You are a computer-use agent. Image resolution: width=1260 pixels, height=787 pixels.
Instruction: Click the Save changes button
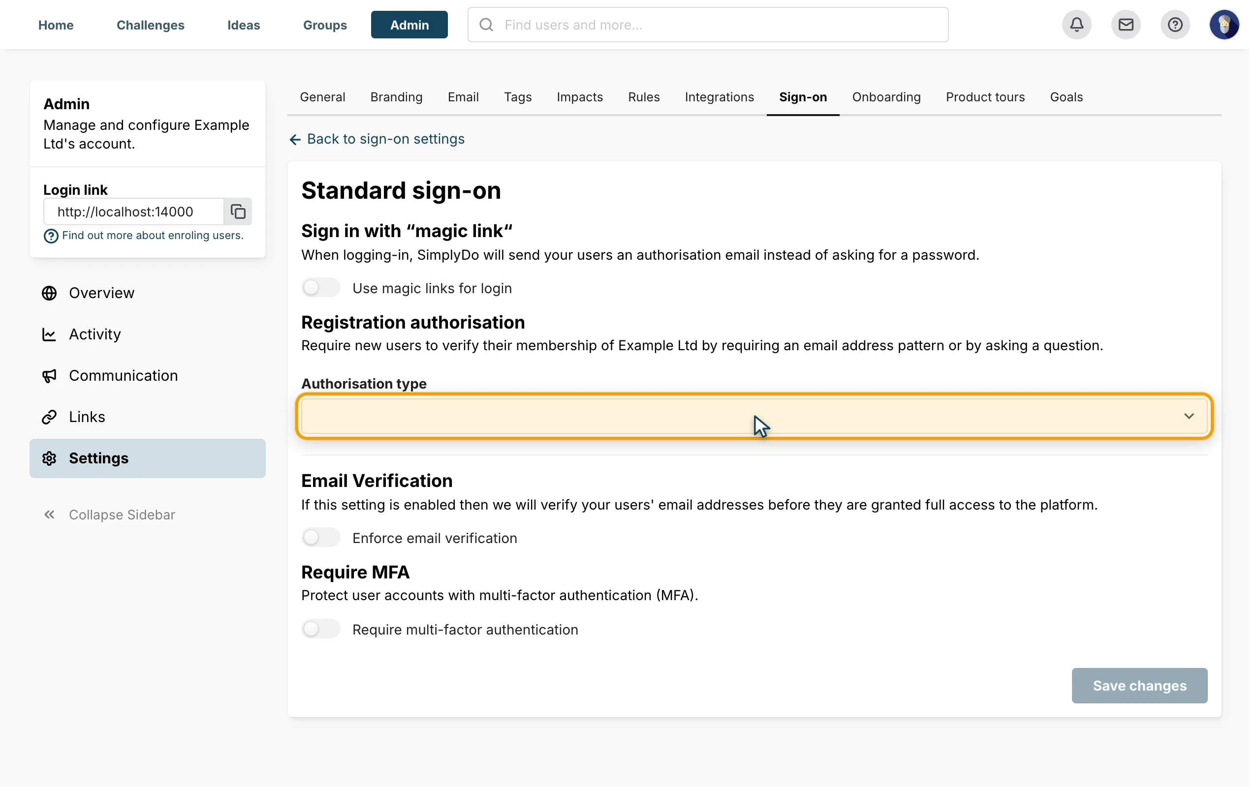pos(1139,686)
